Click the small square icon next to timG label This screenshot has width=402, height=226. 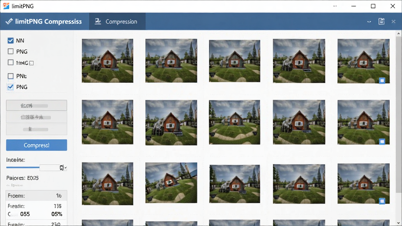coord(31,63)
